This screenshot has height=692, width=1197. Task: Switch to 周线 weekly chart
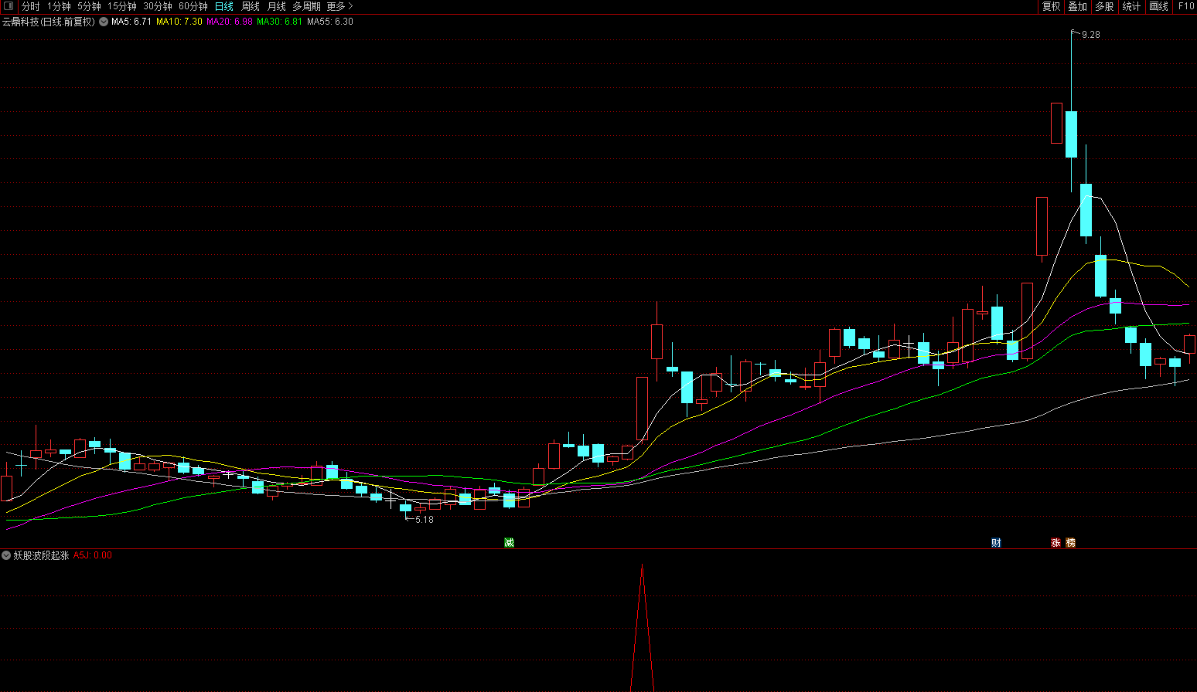coord(251,6)
